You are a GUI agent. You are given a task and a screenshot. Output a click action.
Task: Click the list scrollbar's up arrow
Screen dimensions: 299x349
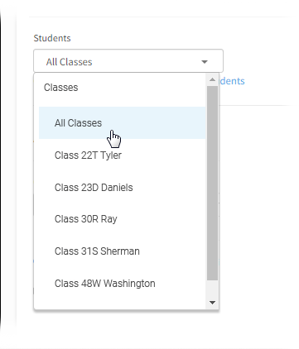(212, 79)
